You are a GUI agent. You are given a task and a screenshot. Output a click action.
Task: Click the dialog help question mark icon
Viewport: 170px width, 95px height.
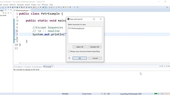(x=69, y=58)
